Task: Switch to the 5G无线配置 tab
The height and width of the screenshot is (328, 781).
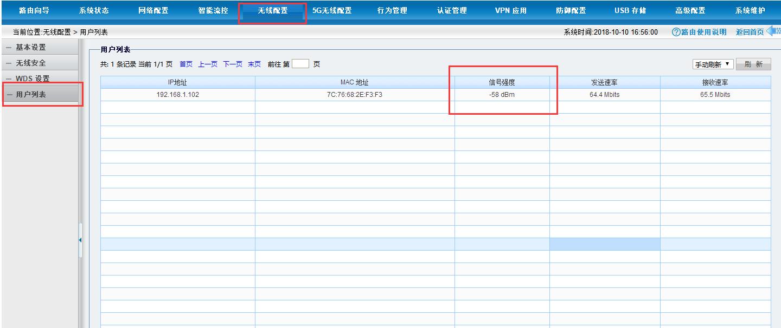Action: tap(332, 9)
